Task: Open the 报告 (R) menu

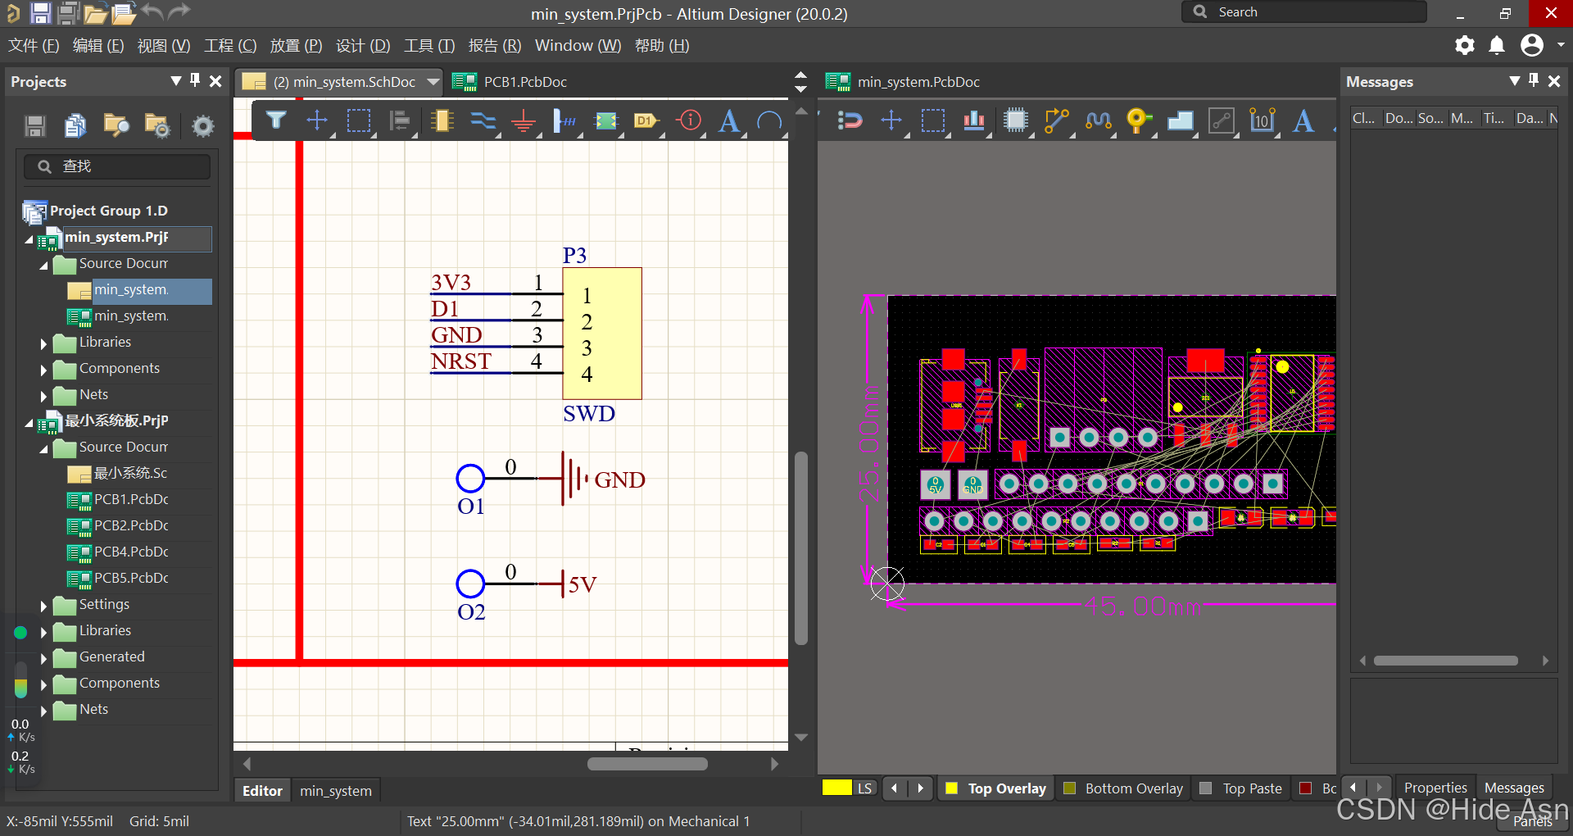Action: tap(495, 46)
